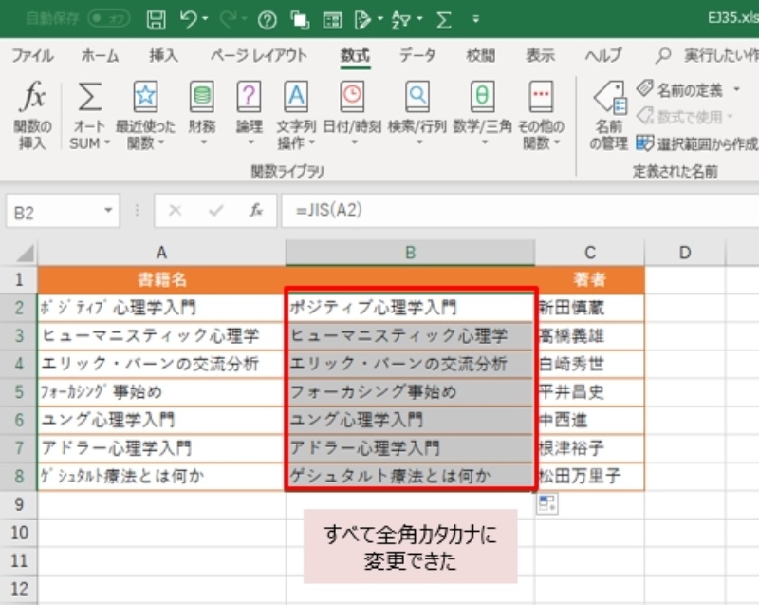
Task: Expand More Functions (その他の関数) dropdown
Action: coord(542,114)
